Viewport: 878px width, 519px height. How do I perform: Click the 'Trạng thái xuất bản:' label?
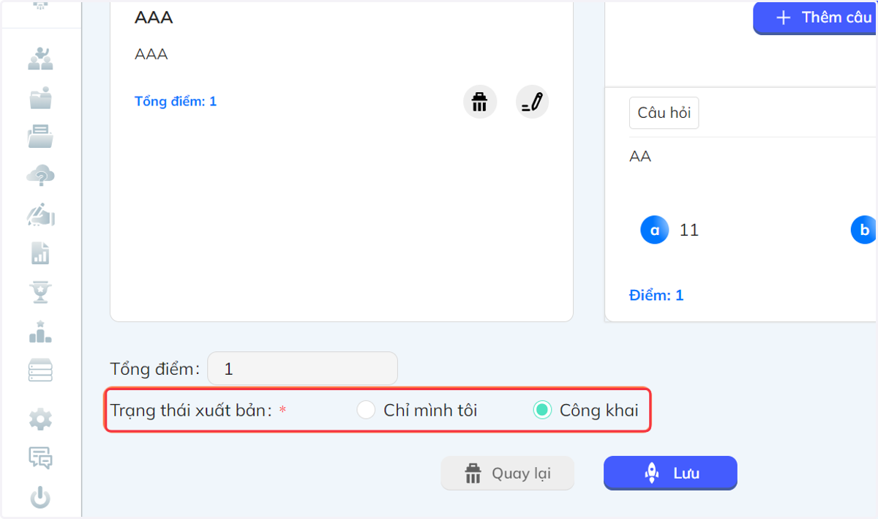point(191,411)
